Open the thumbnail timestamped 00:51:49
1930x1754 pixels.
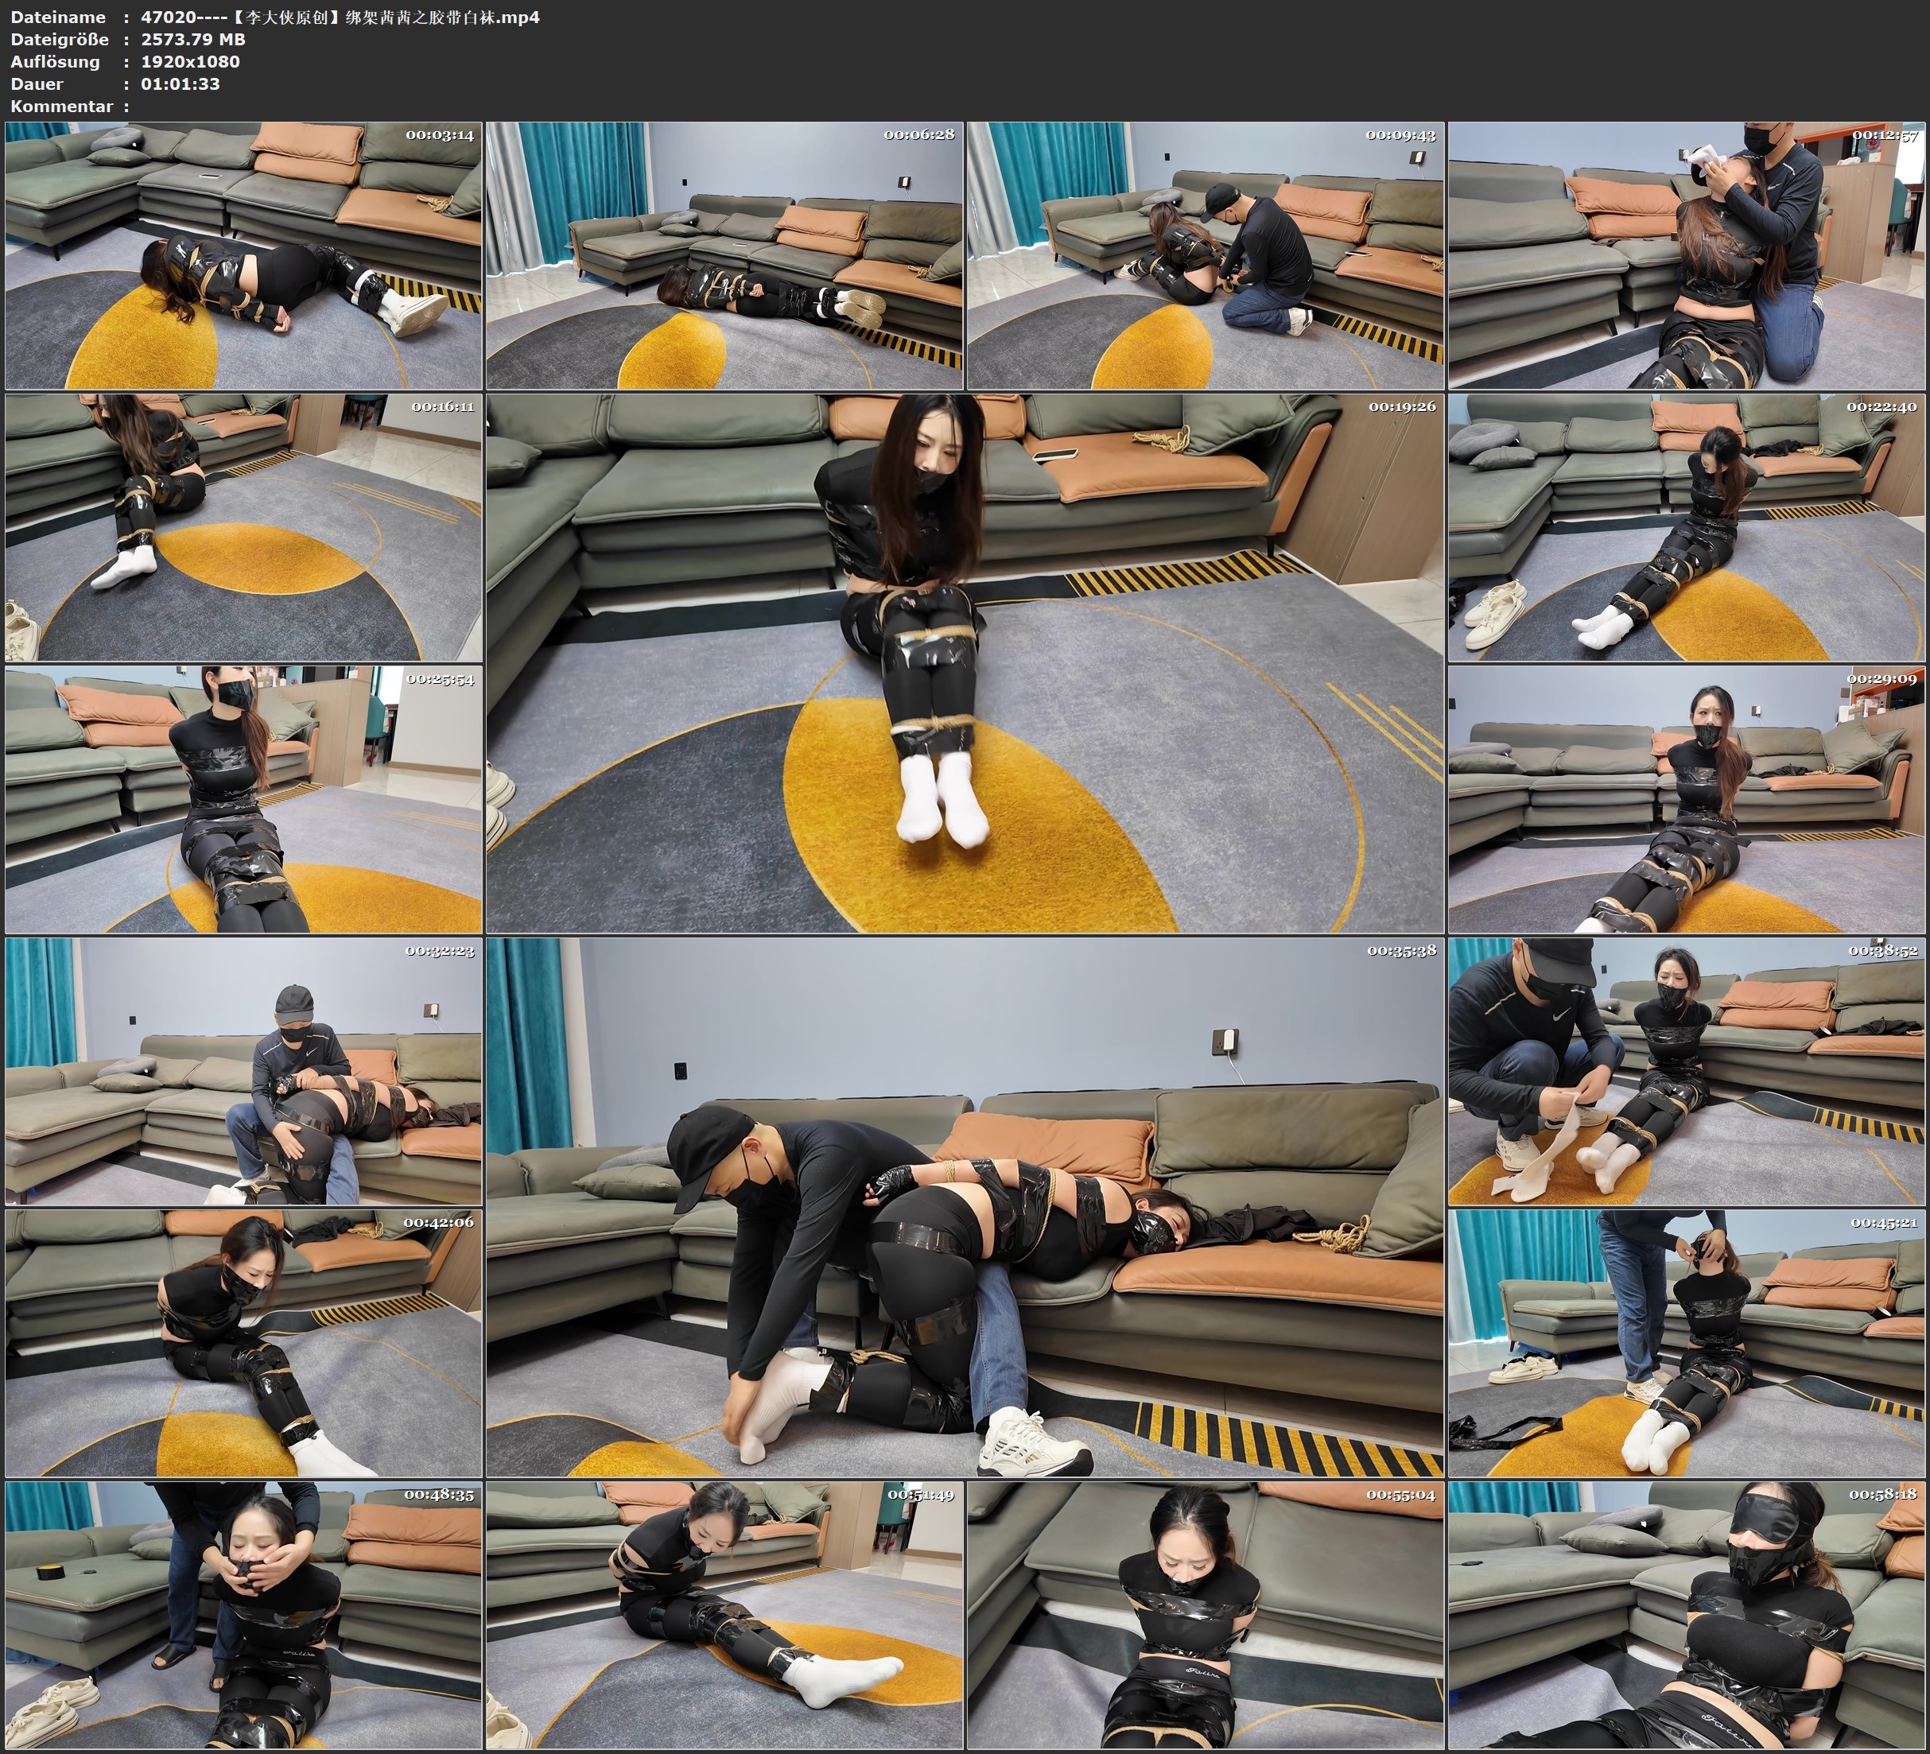(x=724, y=1615)
